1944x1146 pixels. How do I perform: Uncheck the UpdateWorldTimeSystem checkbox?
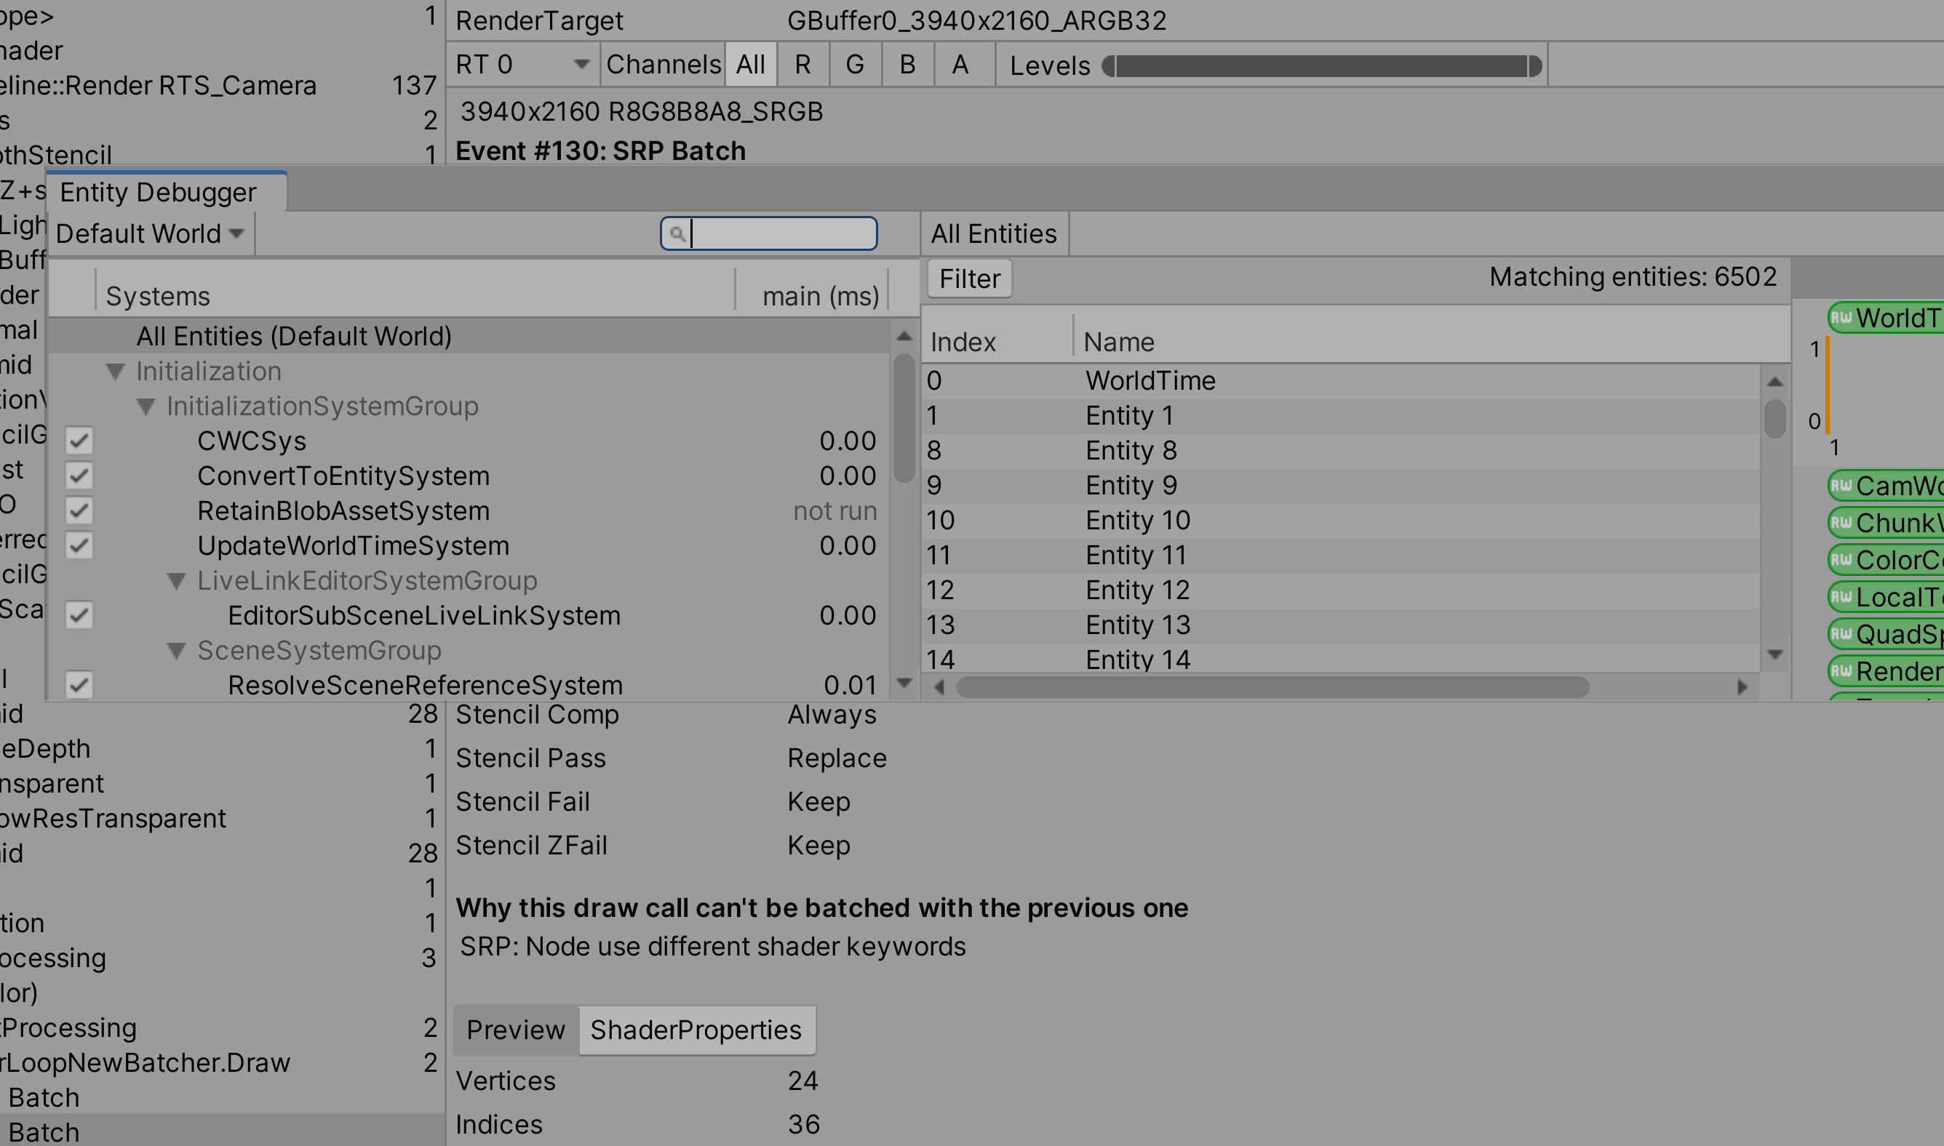coord(79,546)
